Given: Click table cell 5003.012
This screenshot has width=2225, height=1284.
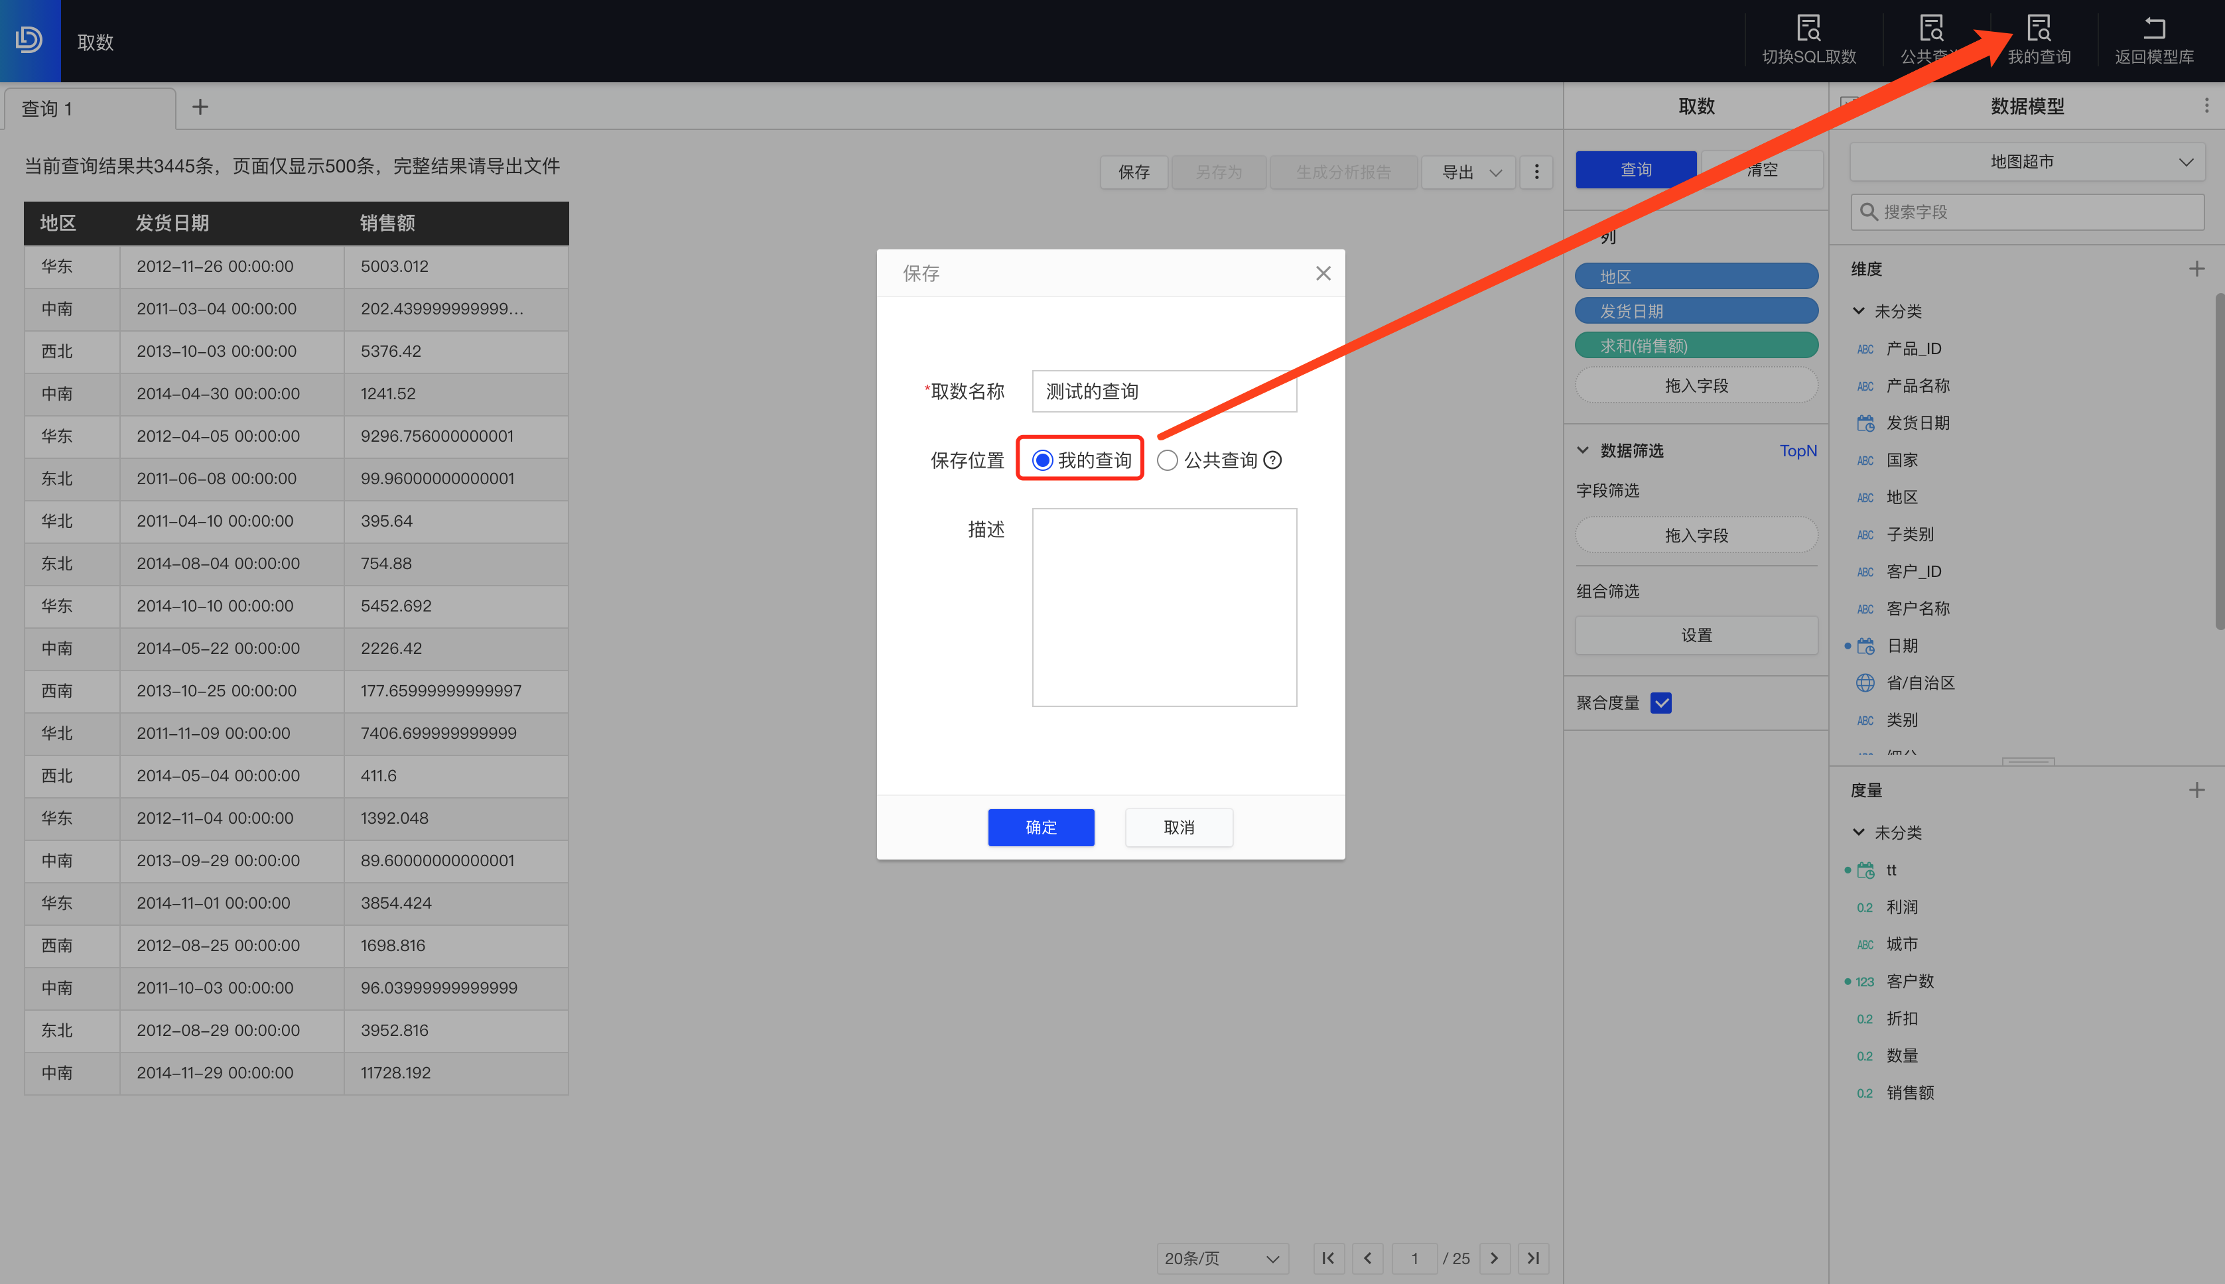Looking at the screenshot, I should click(455, 267).
